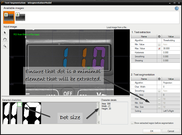Select the hand pan tool

point(5,39)
